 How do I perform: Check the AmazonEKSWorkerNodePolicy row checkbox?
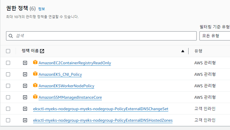[8, 86]
